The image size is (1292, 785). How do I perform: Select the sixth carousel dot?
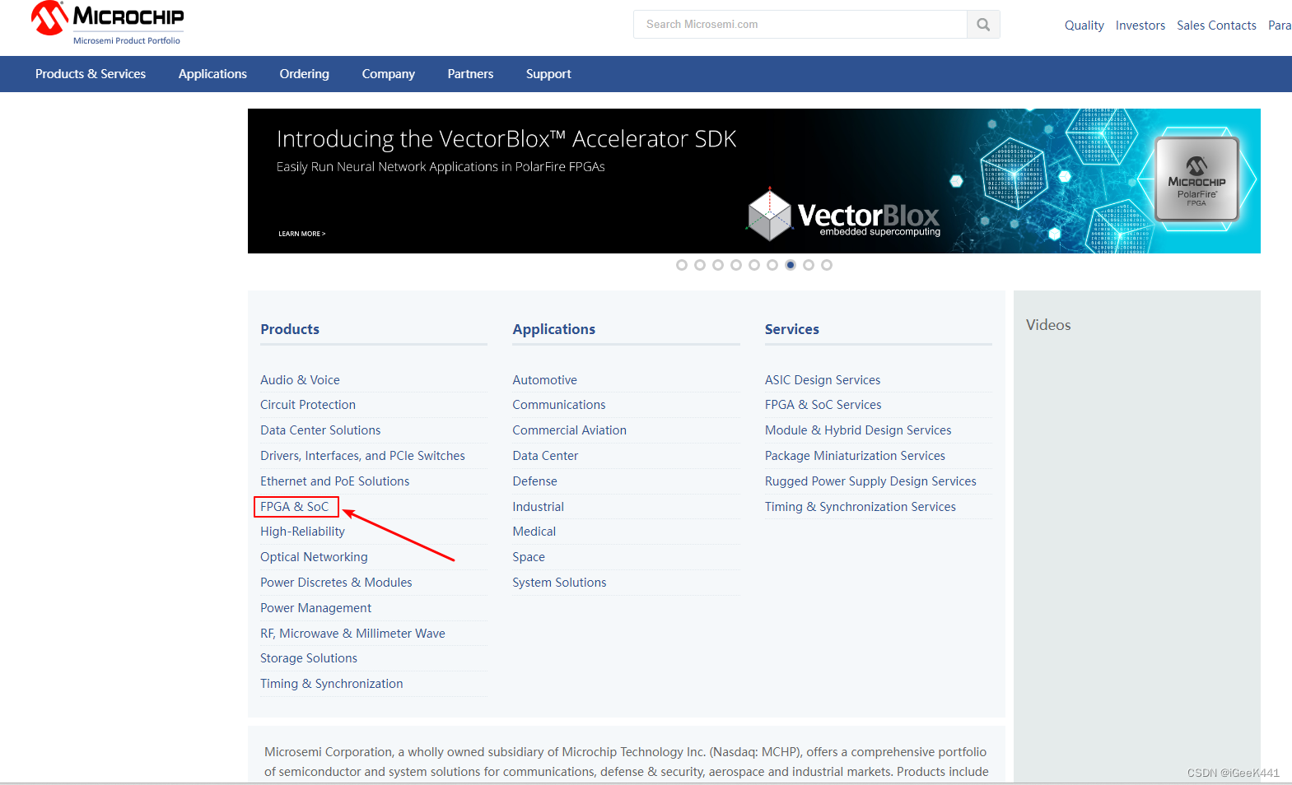[x=772, y=265]
